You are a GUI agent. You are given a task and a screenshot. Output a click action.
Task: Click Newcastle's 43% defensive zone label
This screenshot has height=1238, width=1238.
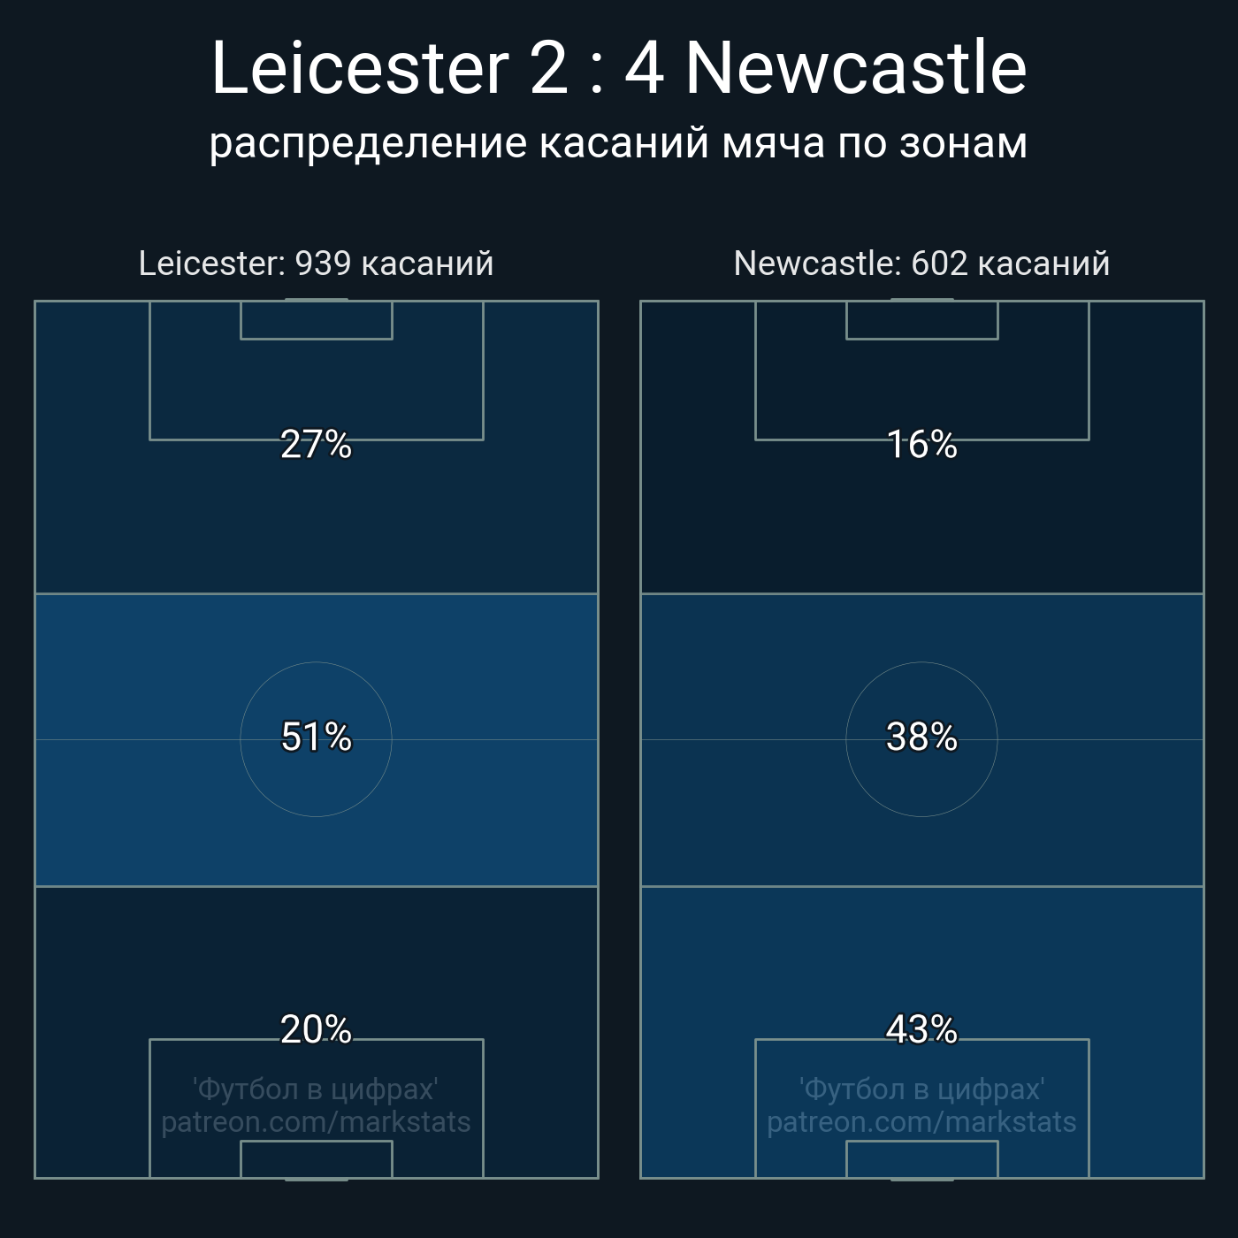(922, 1029)
